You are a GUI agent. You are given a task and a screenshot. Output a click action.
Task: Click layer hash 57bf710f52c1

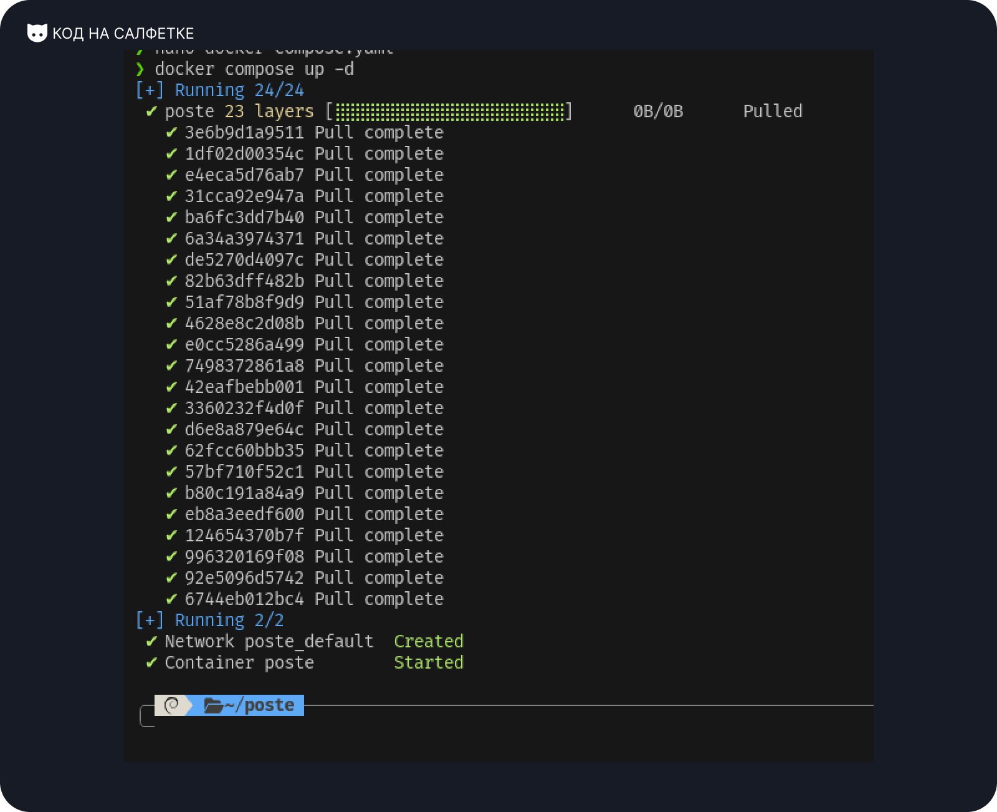click(x=244, y=471)
